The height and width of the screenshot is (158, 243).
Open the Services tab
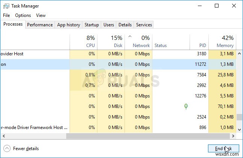144,25
